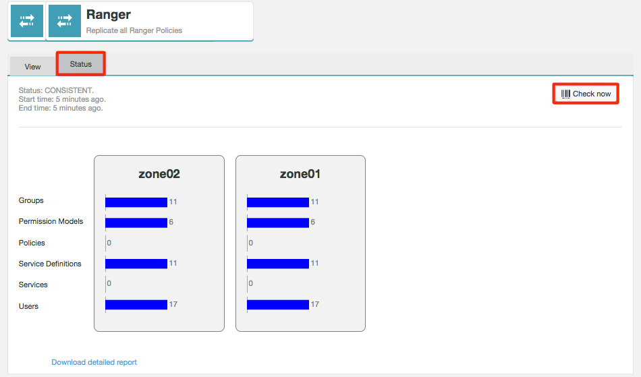The height and width of the screenshot is (377, 641).
Task: Click the zone02 panel heading
Action: (x=159, y=174)
